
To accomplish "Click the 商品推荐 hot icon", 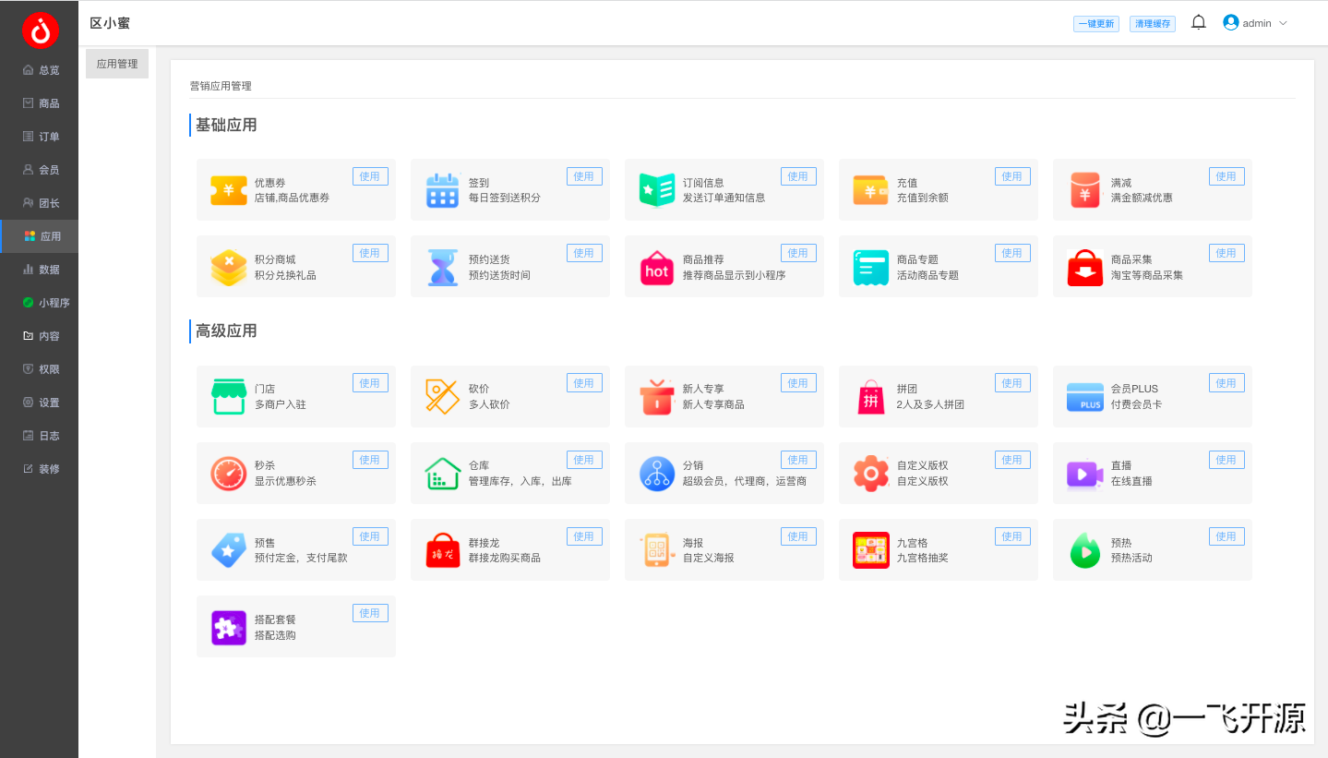I will click(657, 268).
